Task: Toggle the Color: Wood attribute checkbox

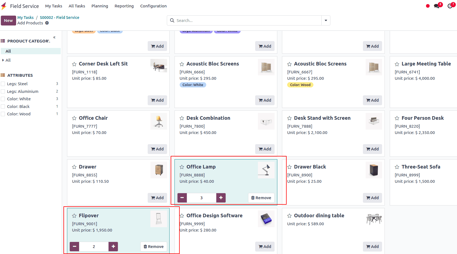Action: click(x=3, y=114)
